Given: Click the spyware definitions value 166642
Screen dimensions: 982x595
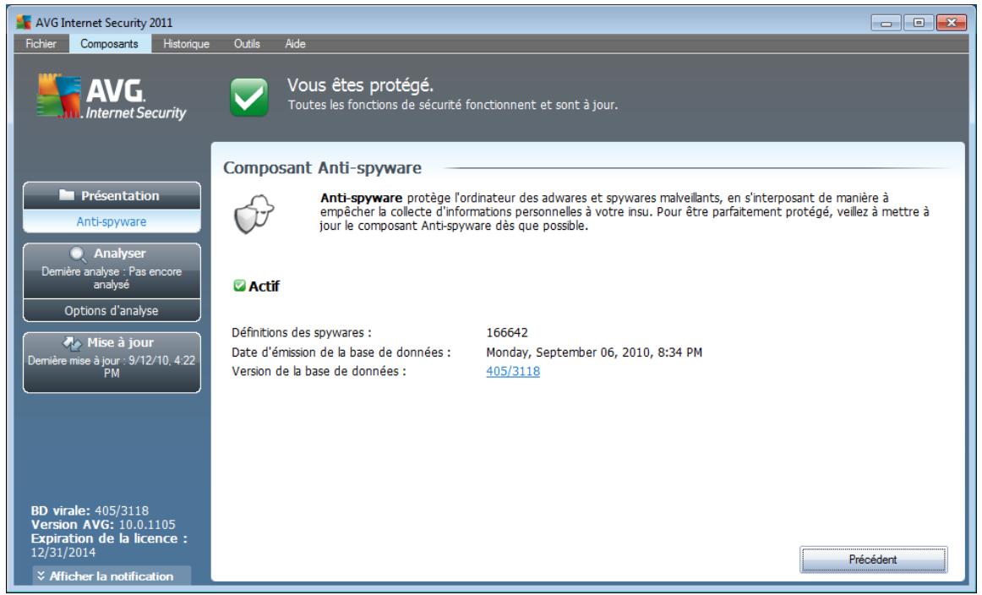Looking at the screenshot, I should 507,332.
